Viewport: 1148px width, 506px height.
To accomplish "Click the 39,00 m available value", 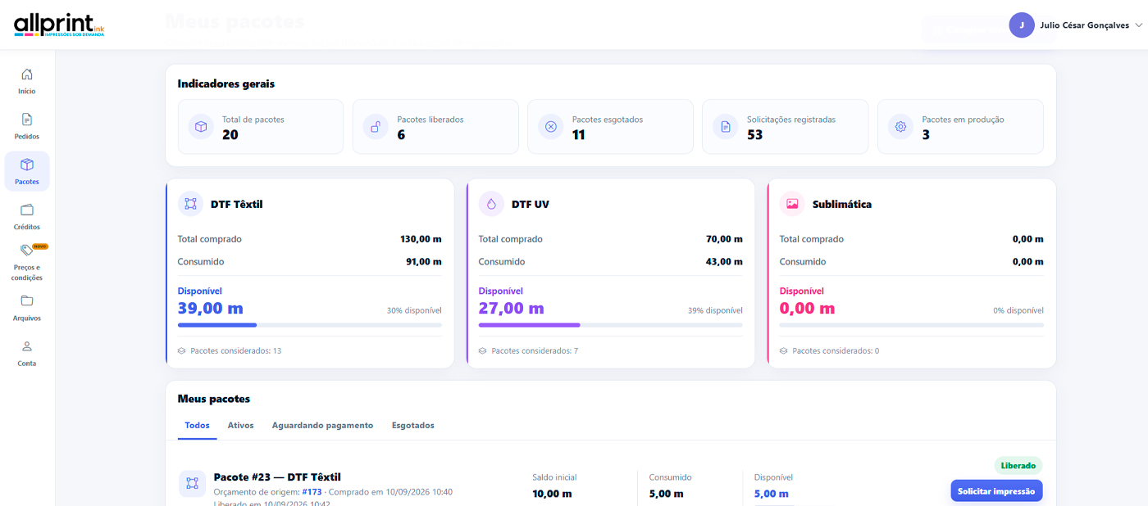I will point(211,309).
